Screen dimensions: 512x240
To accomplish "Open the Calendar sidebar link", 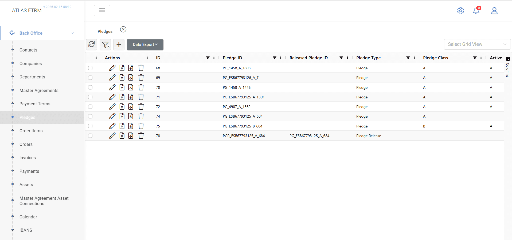I will tap(28, 217).
